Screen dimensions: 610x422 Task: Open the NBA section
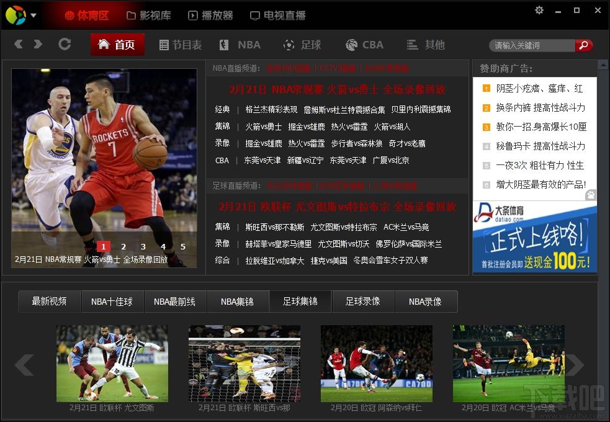pos(240,45)
